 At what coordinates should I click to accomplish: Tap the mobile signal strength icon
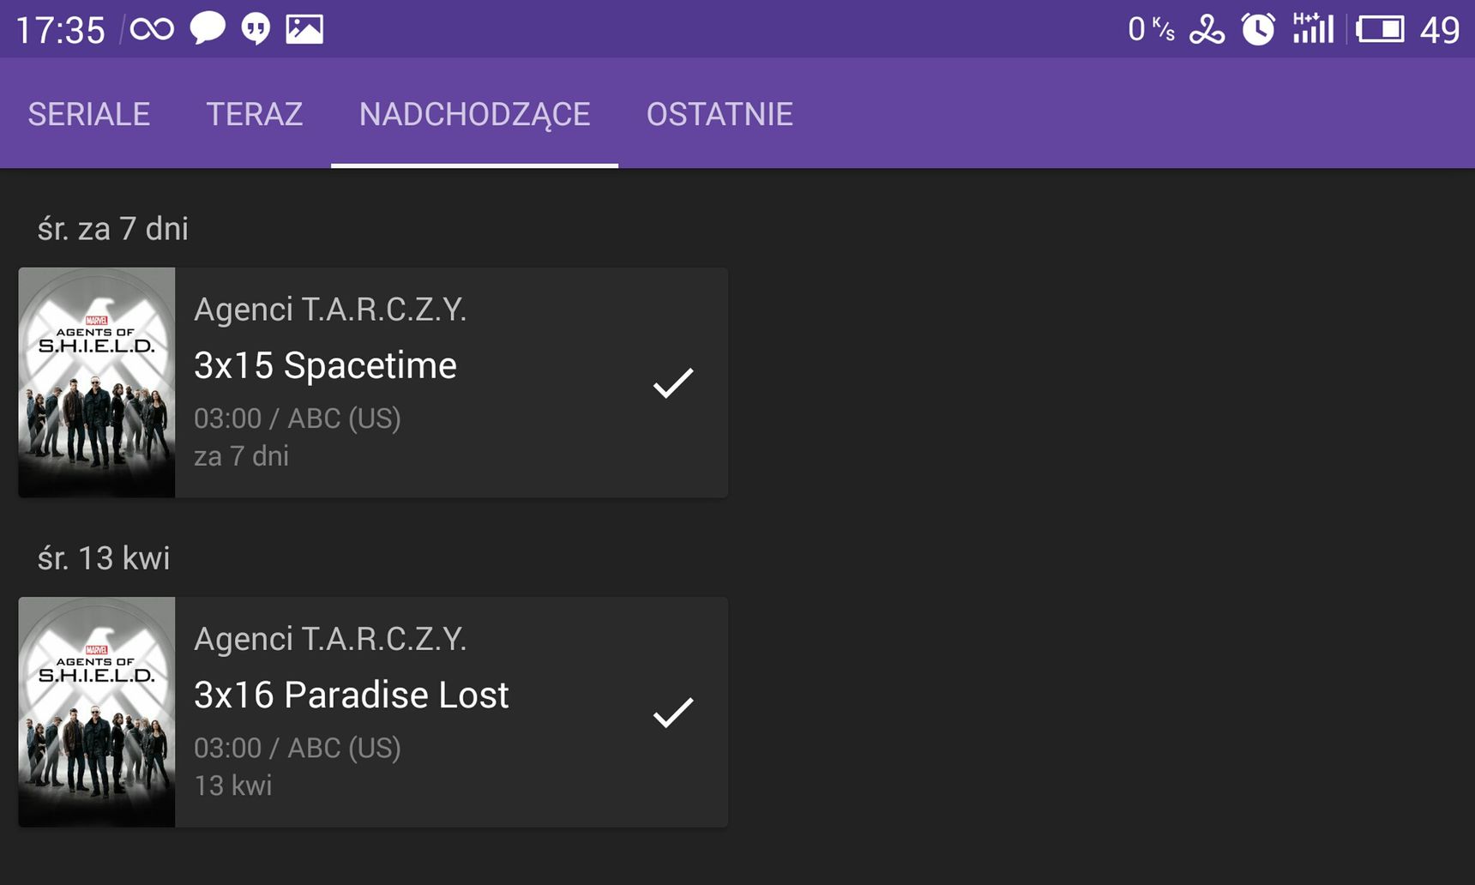coord(1313,28)
